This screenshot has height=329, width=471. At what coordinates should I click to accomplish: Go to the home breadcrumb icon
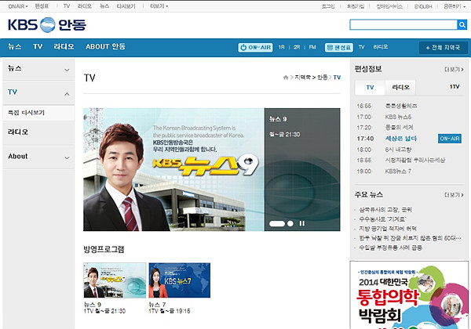[286, 78]
